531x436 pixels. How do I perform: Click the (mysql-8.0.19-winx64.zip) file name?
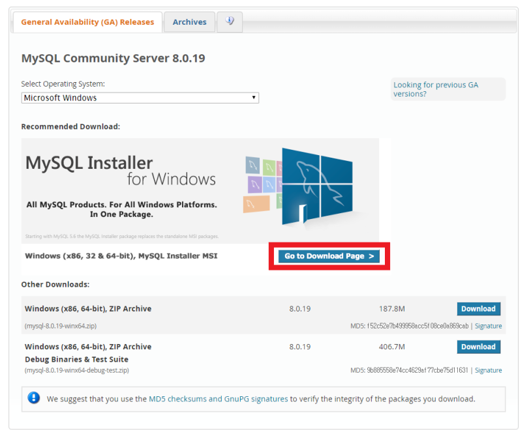61,326
